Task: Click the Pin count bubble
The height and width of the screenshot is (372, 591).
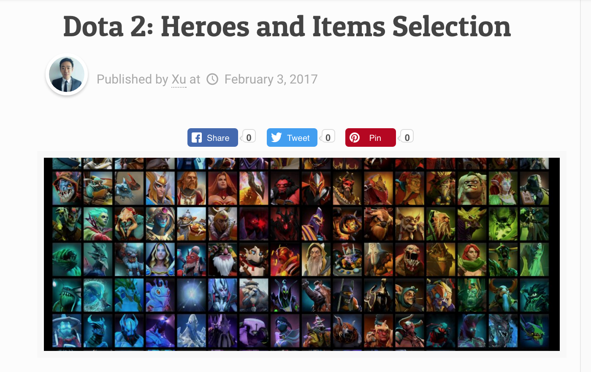Action: 407,137
